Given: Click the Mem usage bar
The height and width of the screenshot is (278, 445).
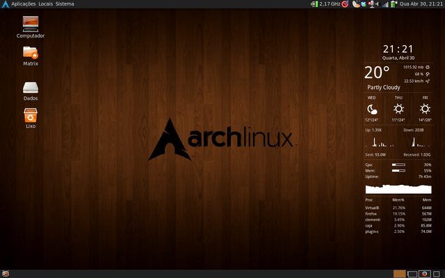Looking at the screenshot, I should (x=398, y=171).
